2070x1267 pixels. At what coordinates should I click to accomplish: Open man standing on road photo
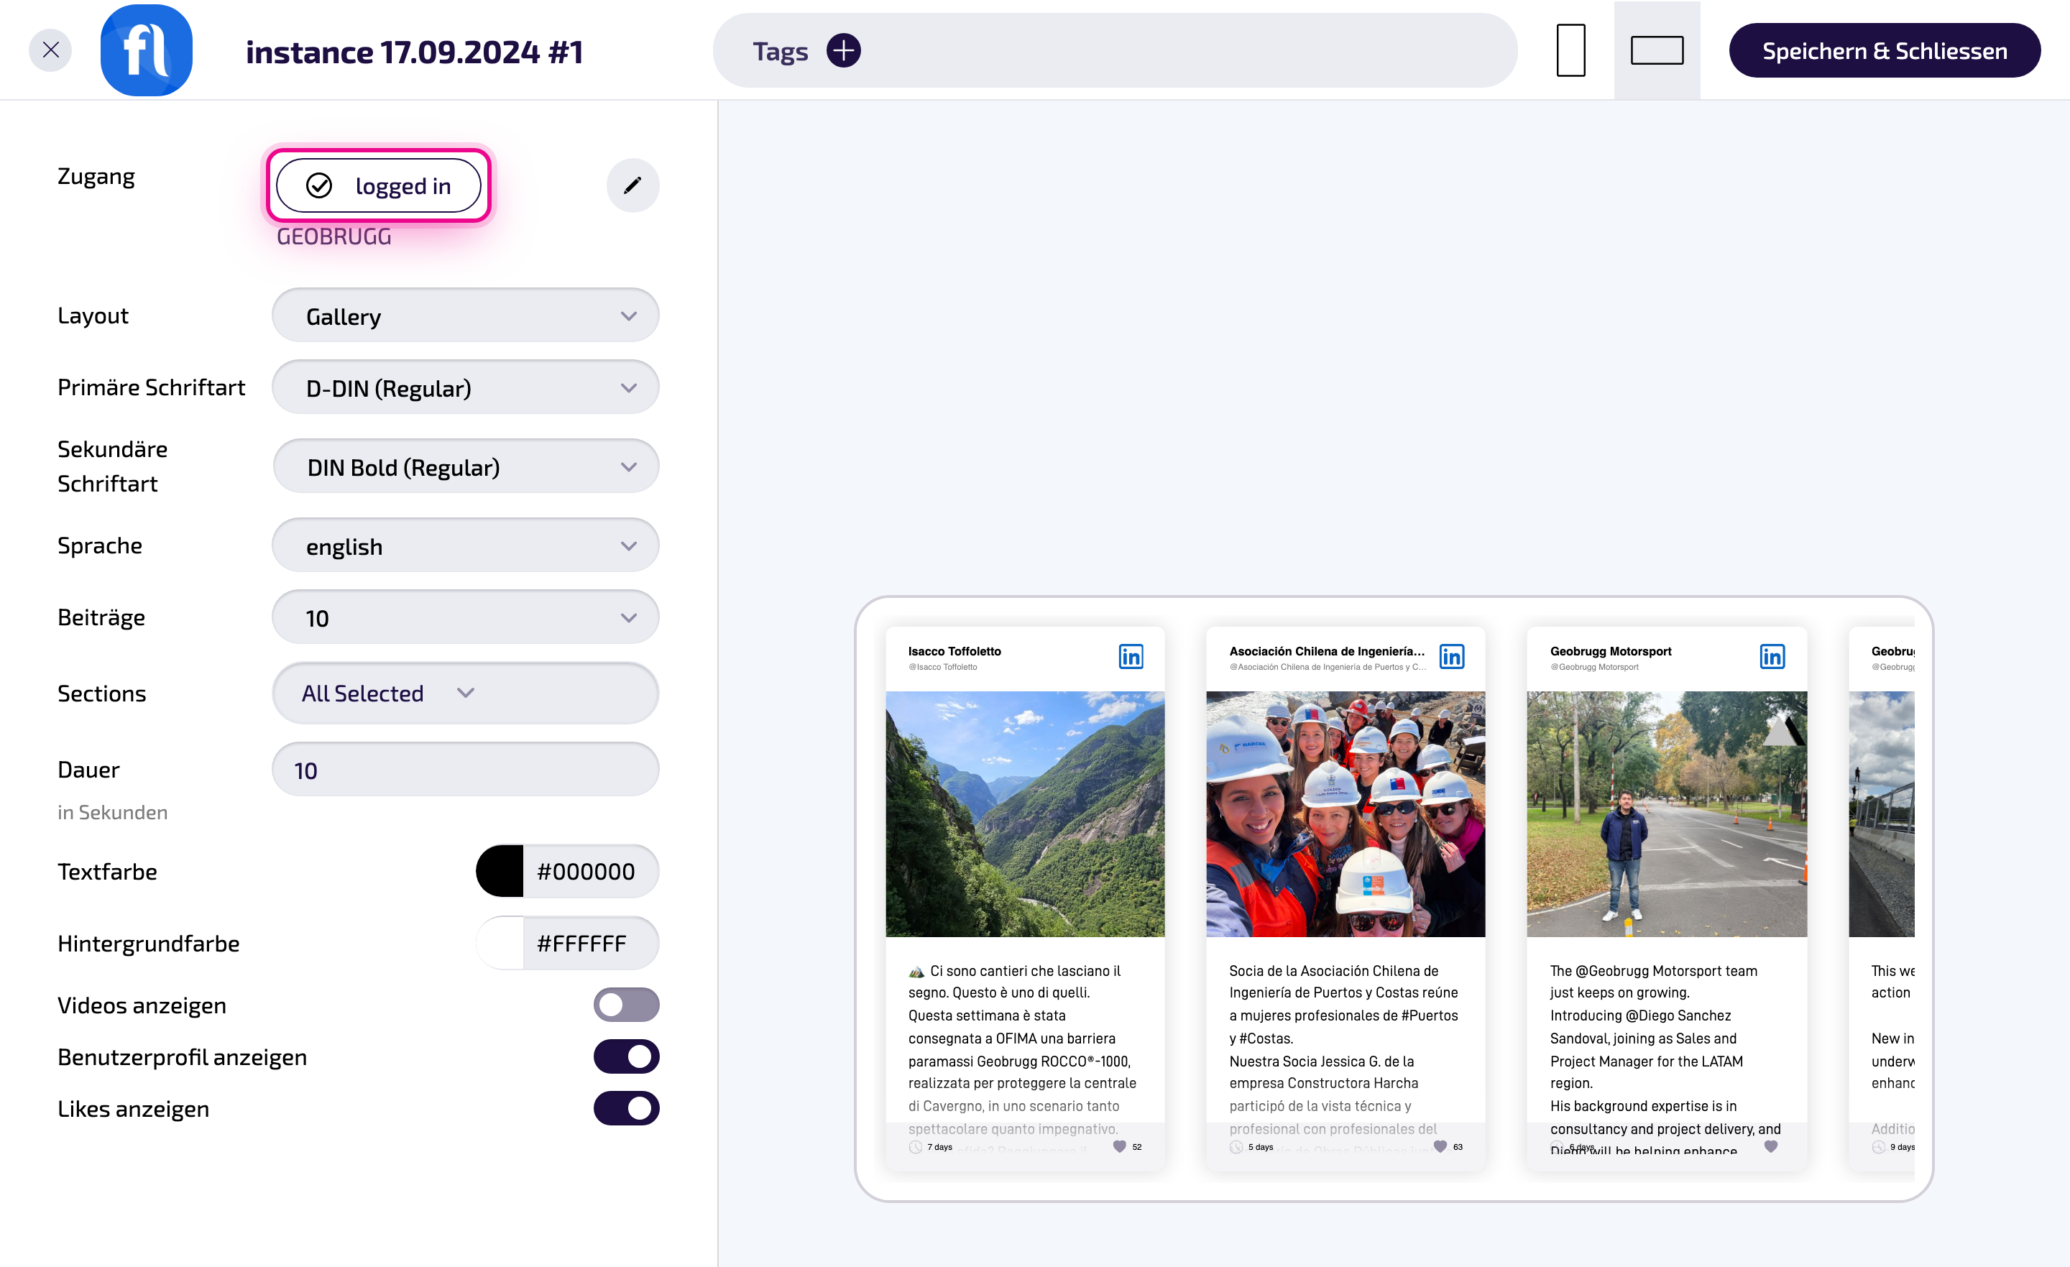point(1667,814)
